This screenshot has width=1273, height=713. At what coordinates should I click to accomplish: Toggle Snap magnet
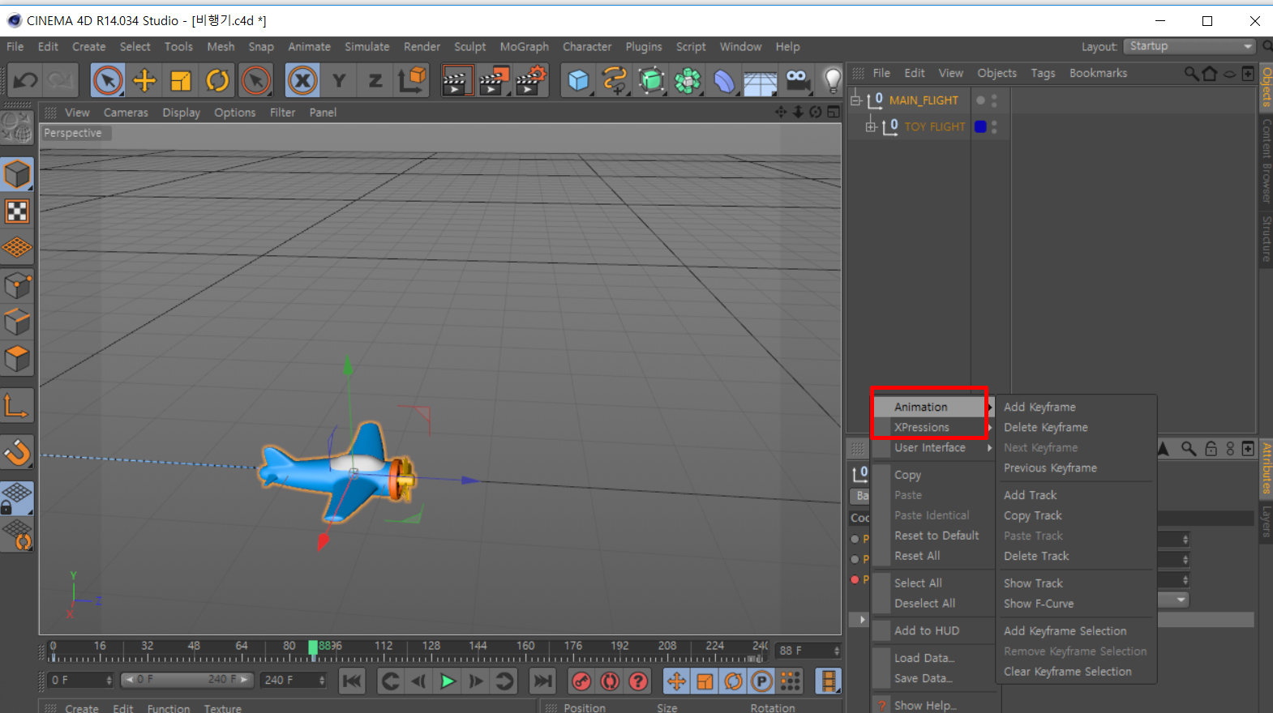17,452
